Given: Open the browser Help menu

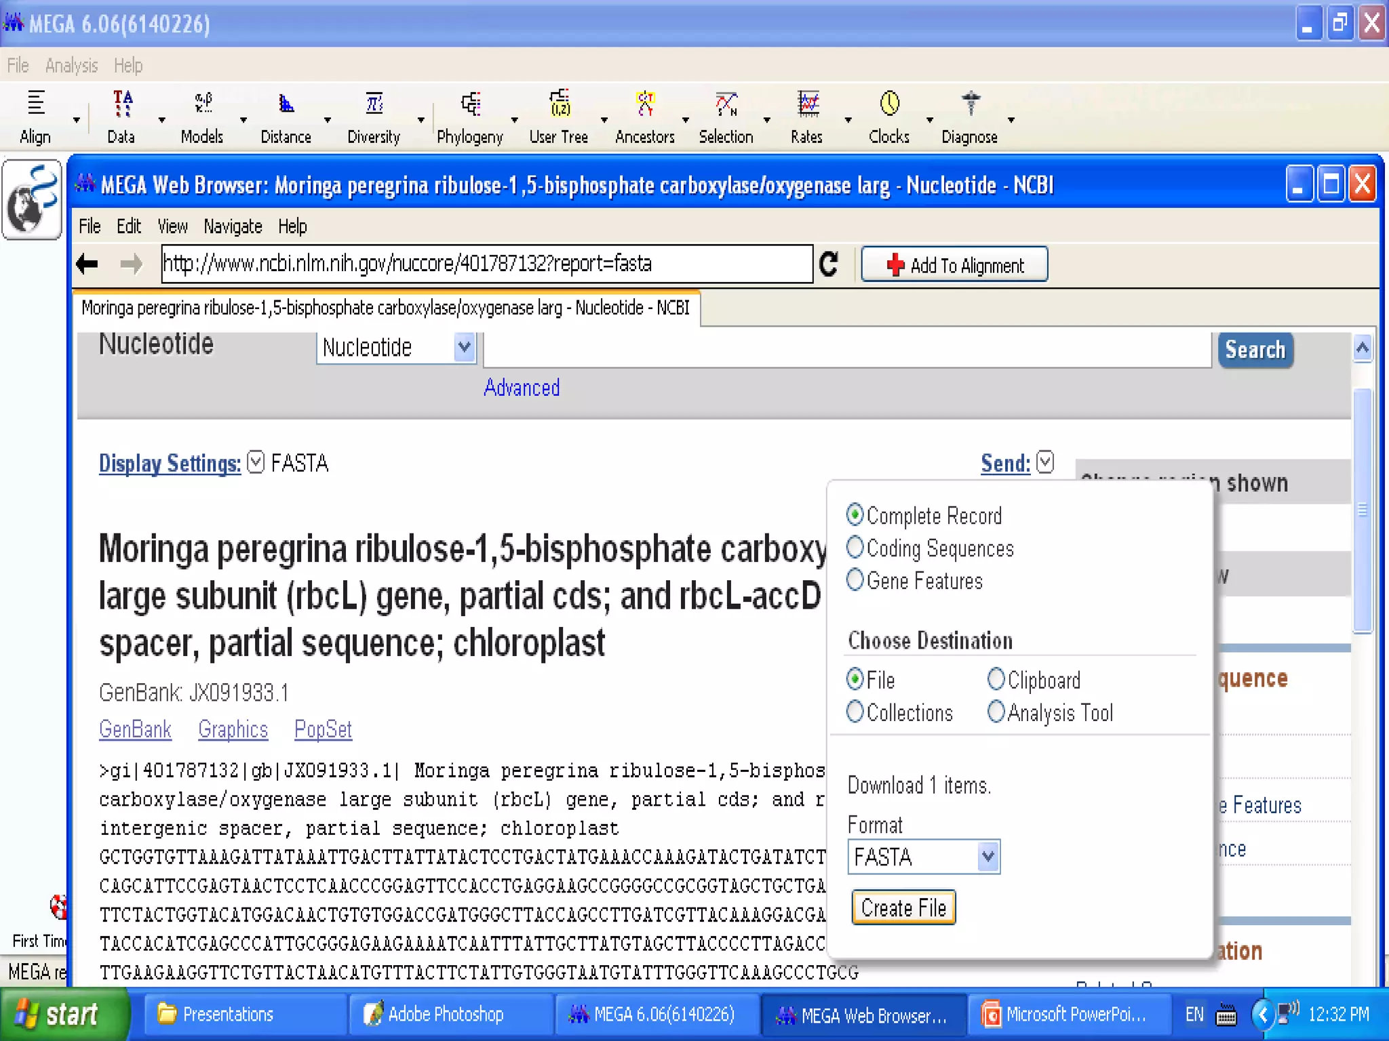Looking at the screenshot, I should pyautogui.click(x=292, y=226).
